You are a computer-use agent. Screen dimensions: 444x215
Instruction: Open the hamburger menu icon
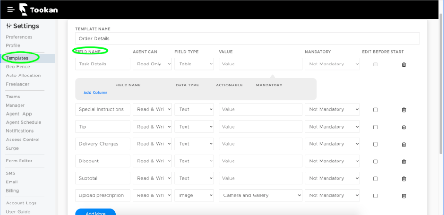click(11, 10)
